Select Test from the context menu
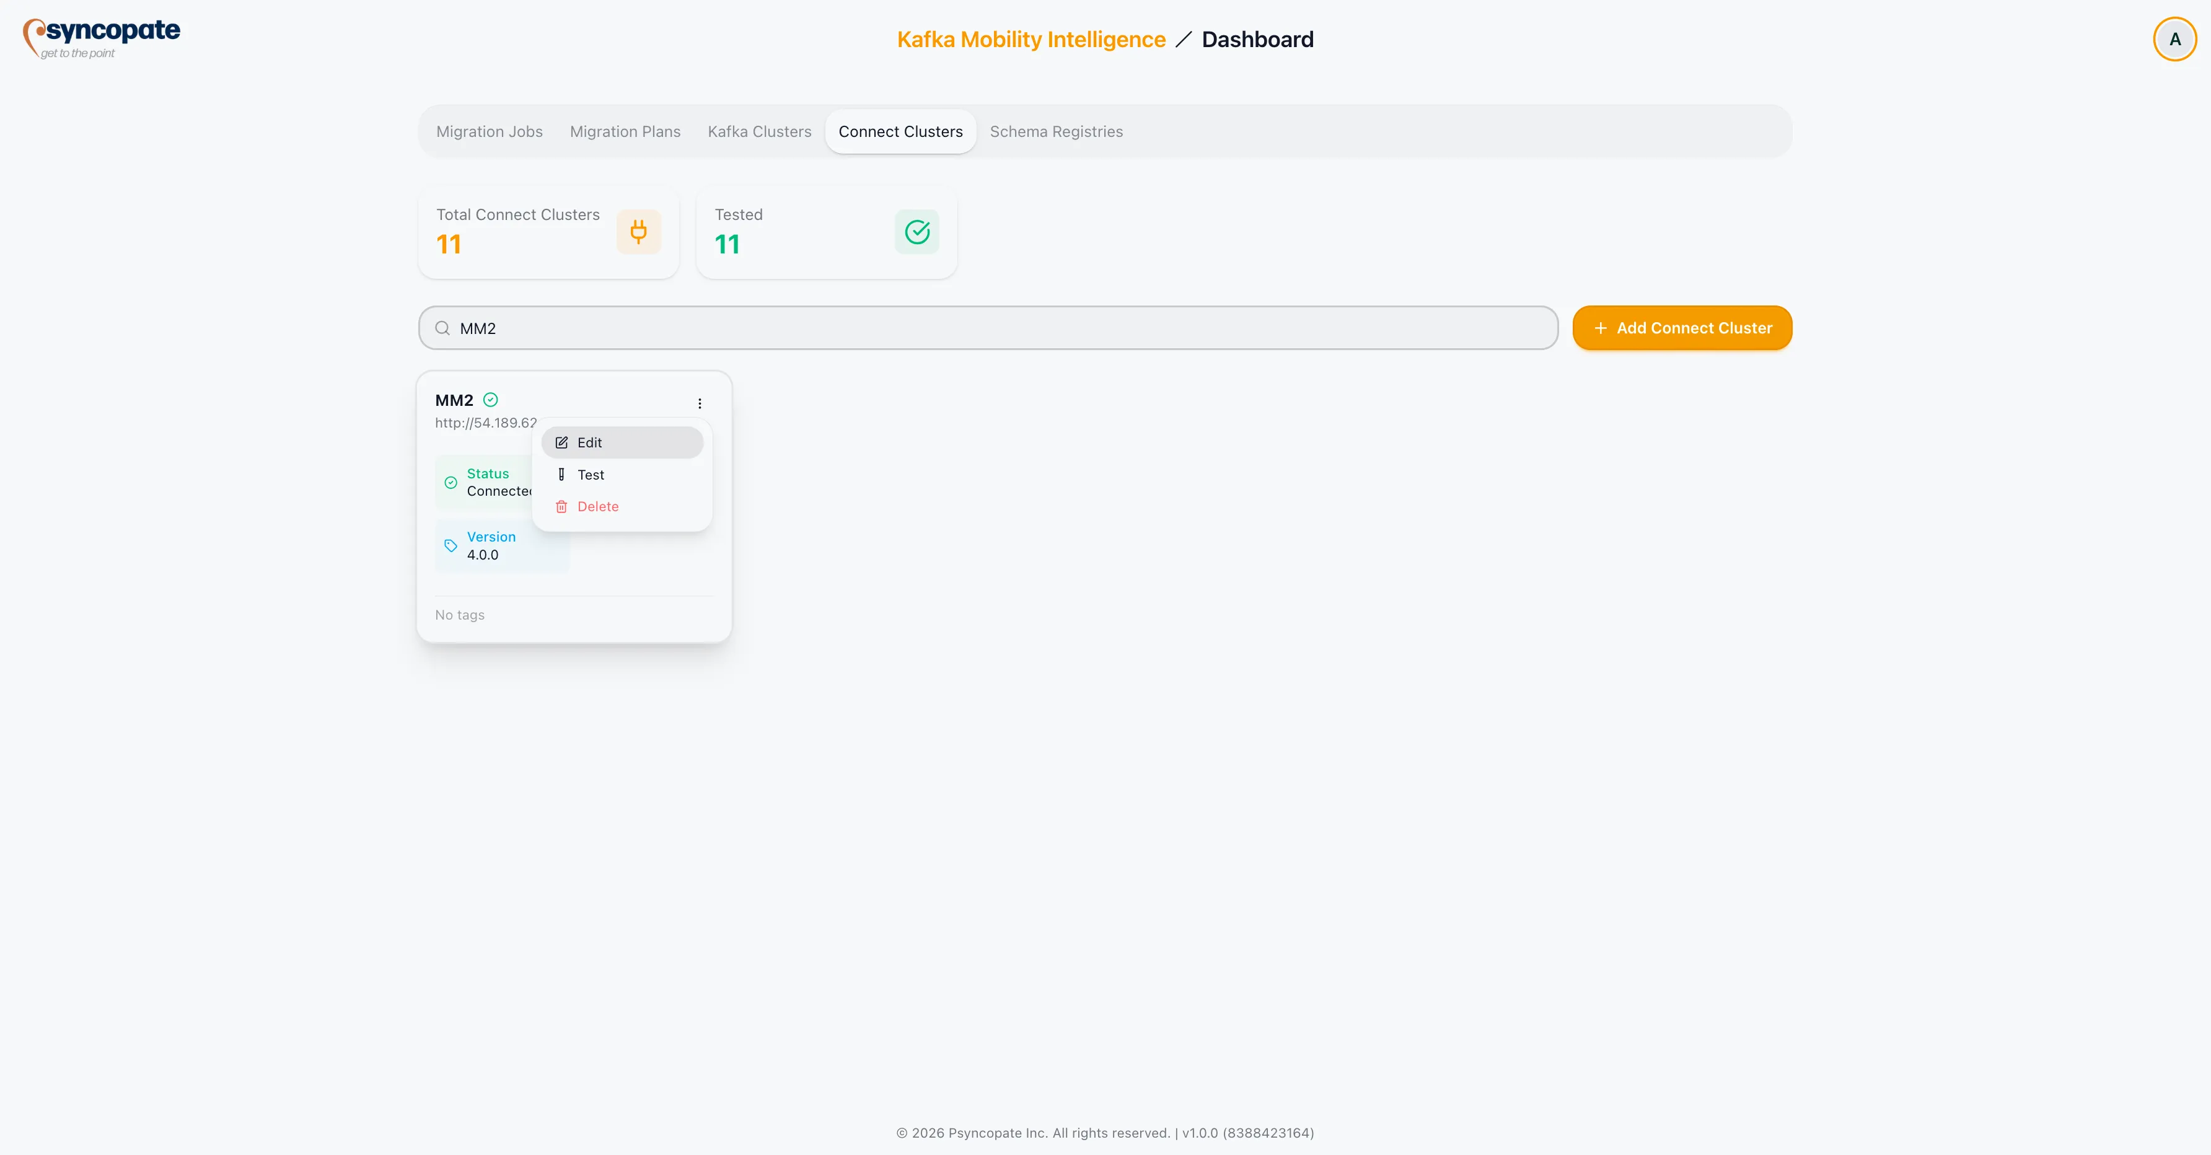The height and width of the screenshot is (1155, 2211). click(591, 475)
